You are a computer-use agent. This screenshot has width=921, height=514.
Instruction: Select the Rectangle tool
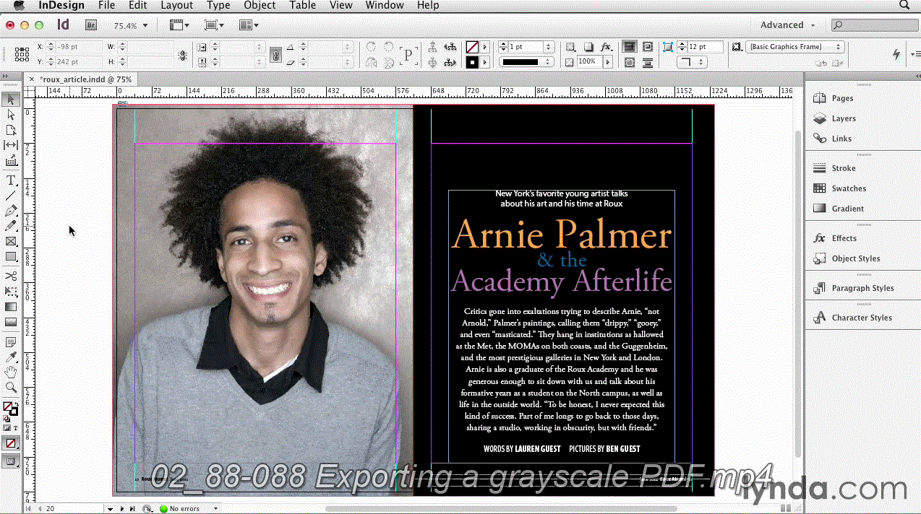[x=11, y=256]
